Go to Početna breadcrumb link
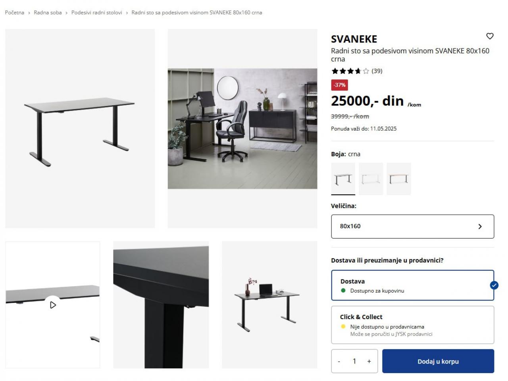The width and height of the screenshot is (508, 381). [15, 13]
